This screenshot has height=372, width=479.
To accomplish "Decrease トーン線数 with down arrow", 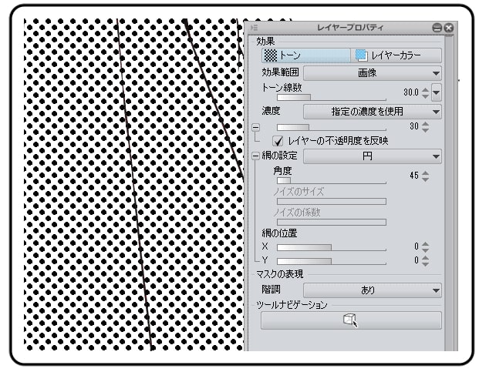I will point(425,96).
